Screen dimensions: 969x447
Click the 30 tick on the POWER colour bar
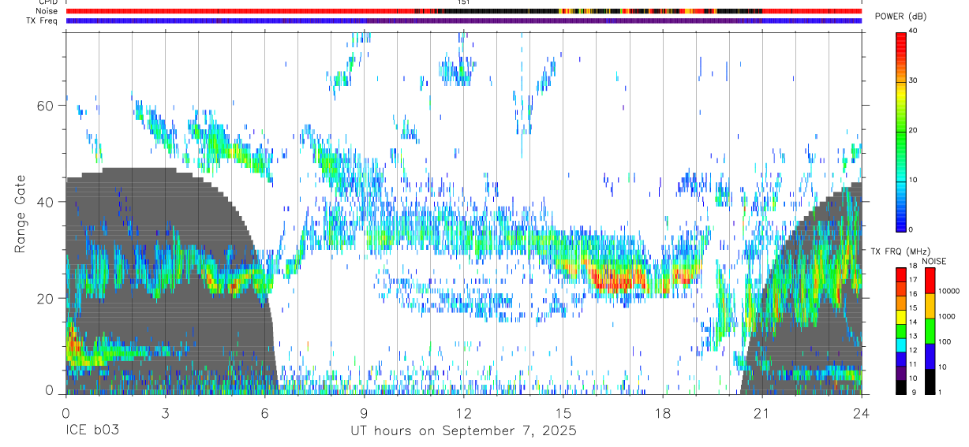915,80
